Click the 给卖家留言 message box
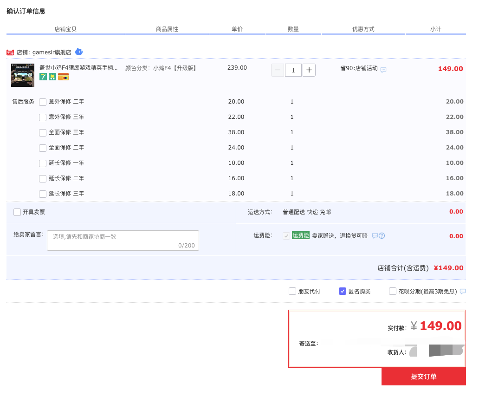Viewport: 479px width, 397px height. (x=123, y=241)
